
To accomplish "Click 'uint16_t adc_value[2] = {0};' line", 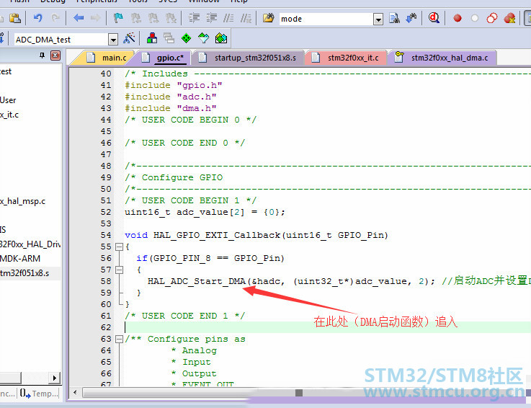I will click(x=205, y=212).
